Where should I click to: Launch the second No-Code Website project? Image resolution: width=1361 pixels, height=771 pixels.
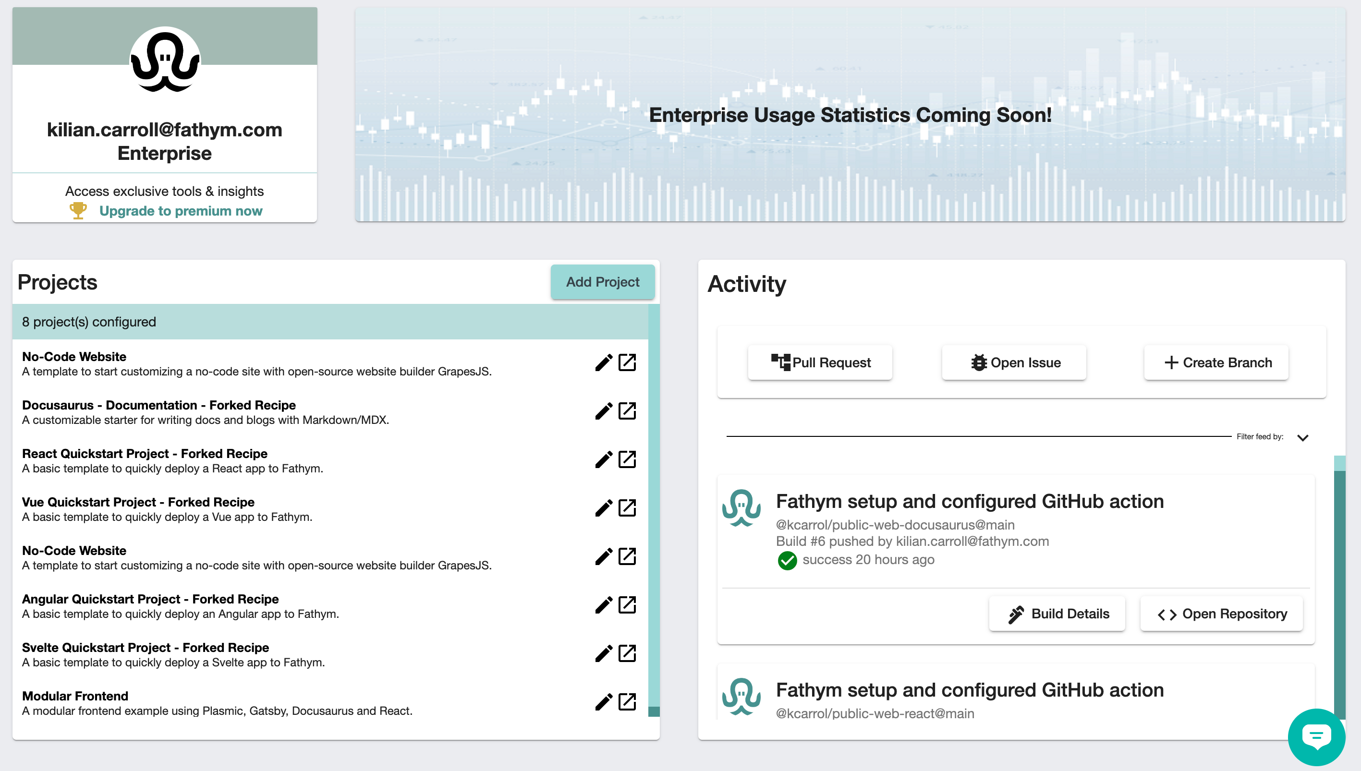click(627, 556)
